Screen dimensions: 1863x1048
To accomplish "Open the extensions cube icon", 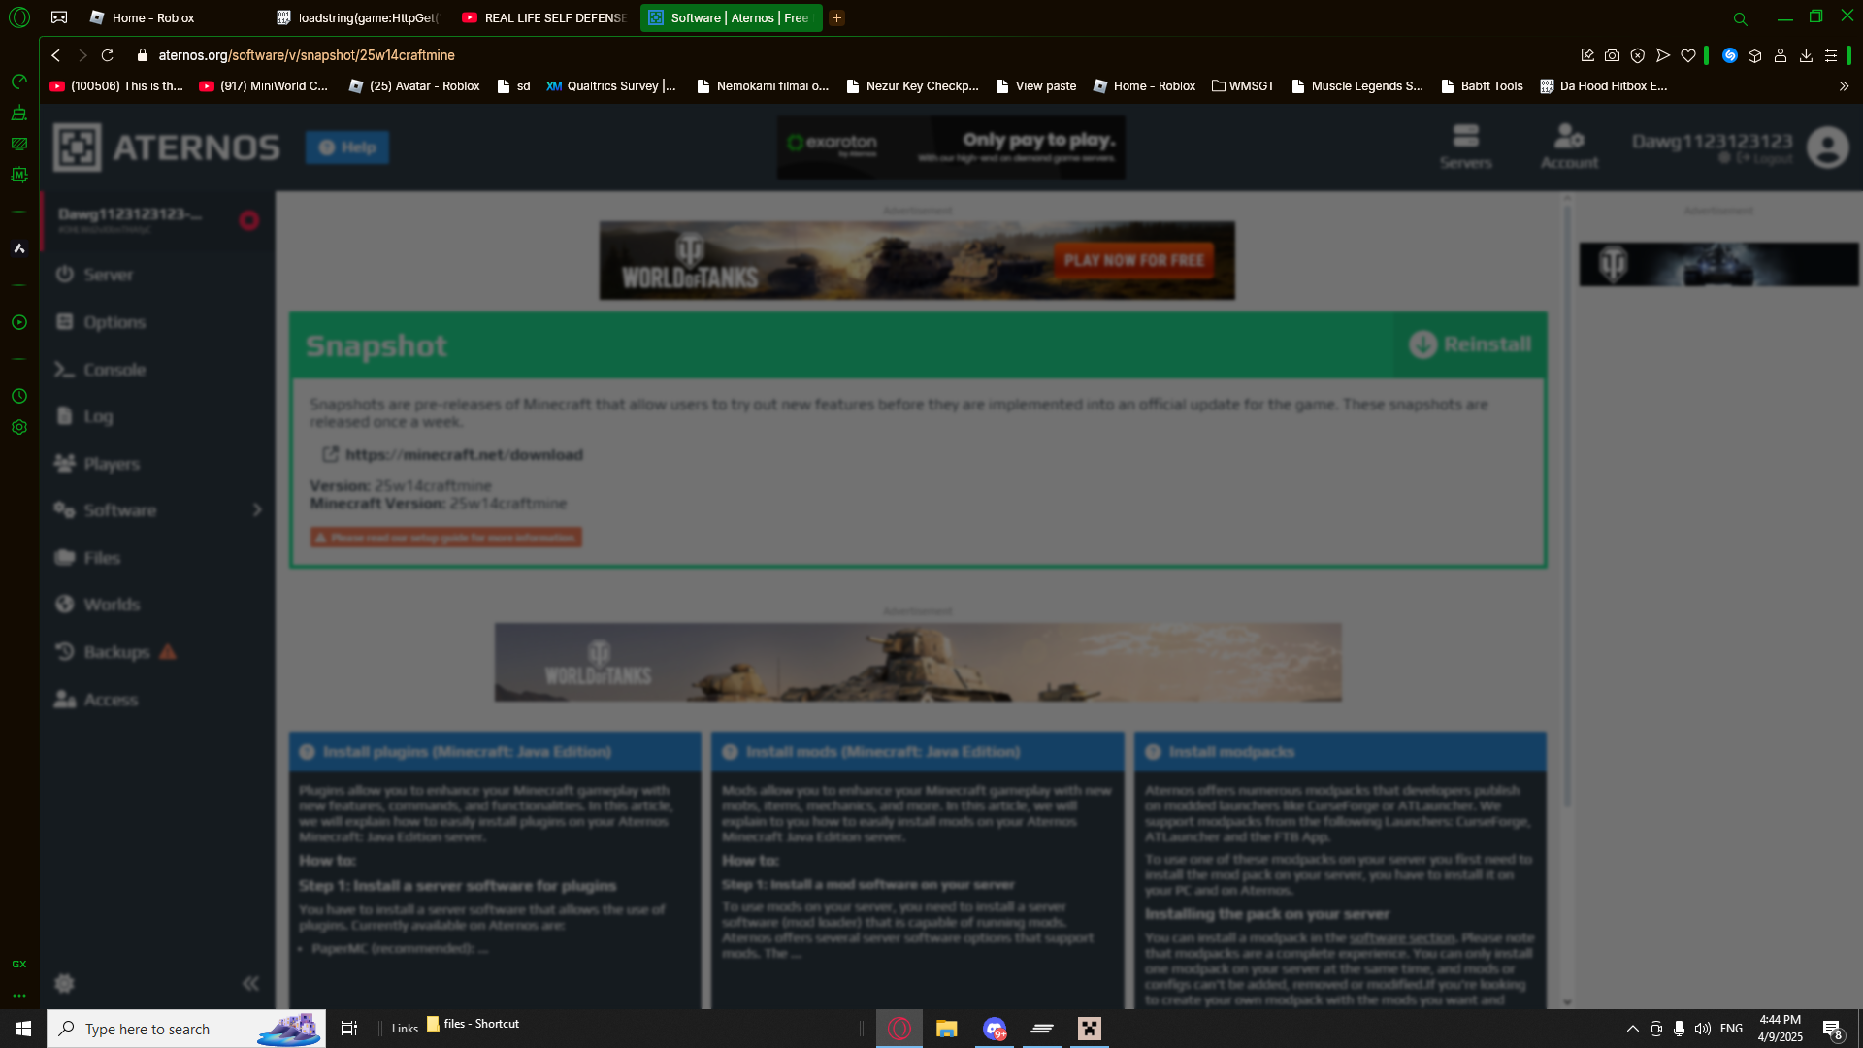I will point(1754,55).
